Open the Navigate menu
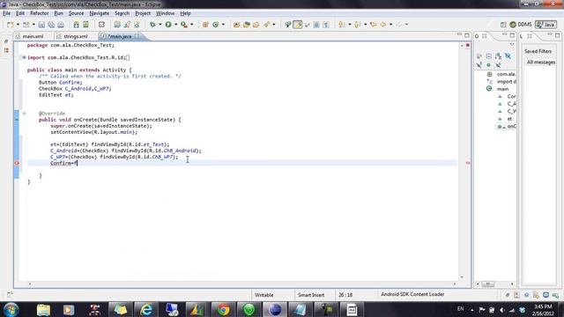Image resolution: width=564 pixels, height=317 pixels. (x=99, y=13)
